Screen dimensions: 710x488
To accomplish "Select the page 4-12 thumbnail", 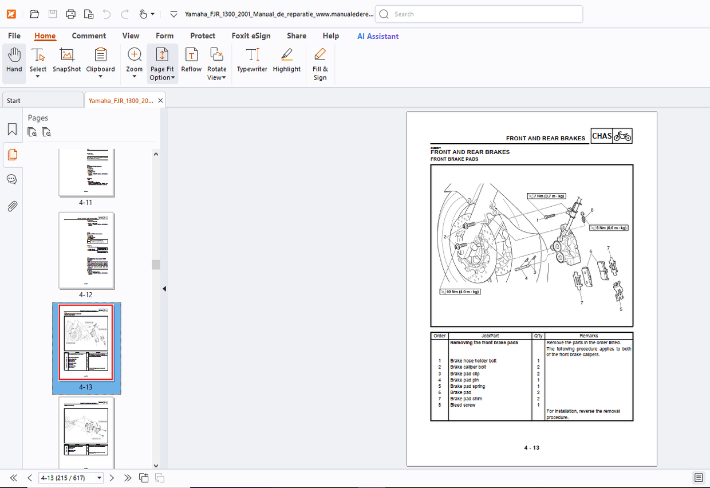I will [x=86, y=251].
